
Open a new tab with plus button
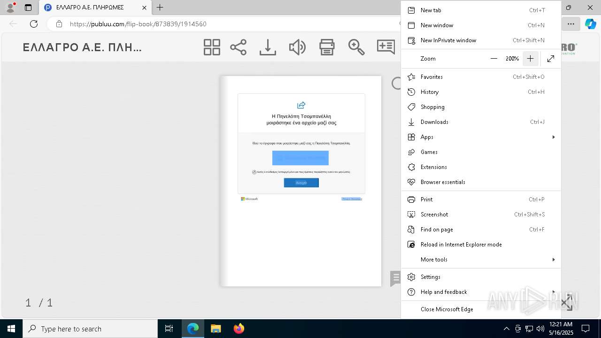coord(160,8)
